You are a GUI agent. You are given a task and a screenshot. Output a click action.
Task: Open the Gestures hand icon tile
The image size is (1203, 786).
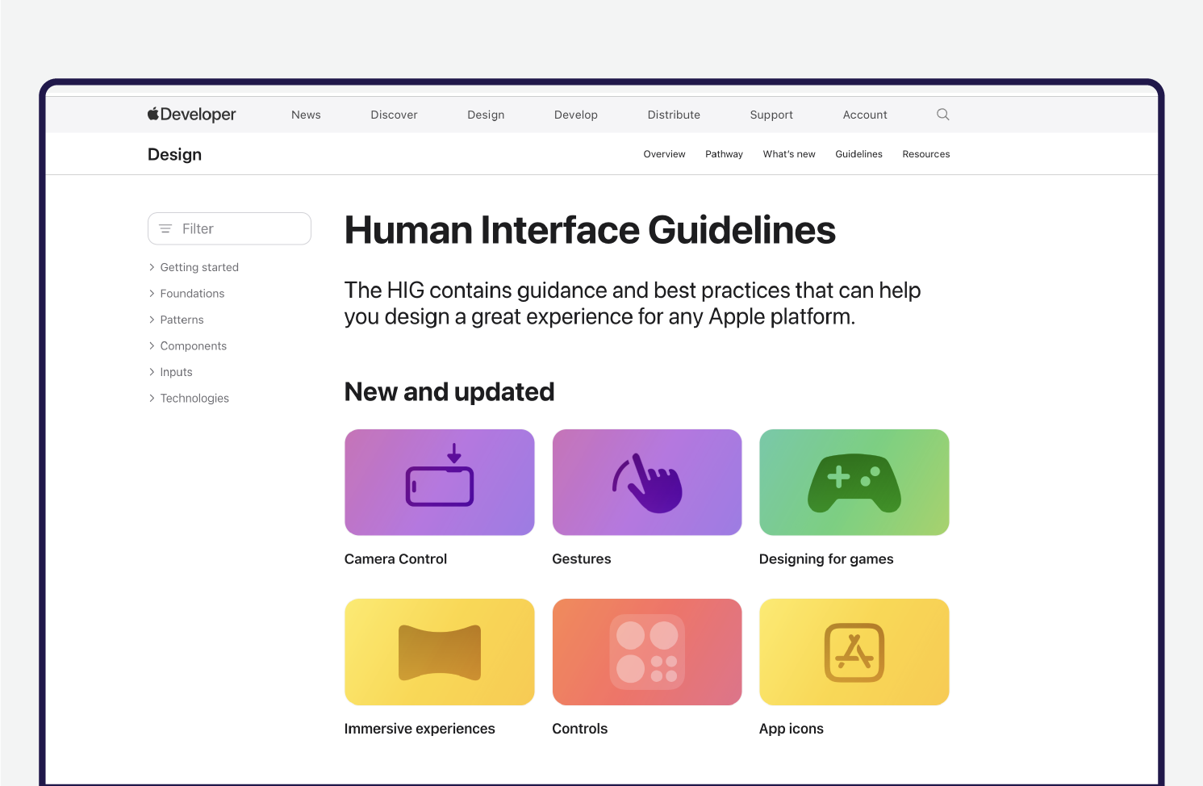tap(646, 482)
